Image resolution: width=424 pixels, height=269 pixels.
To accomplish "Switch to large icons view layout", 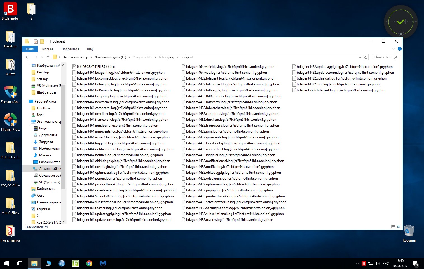I will [399, 227].
